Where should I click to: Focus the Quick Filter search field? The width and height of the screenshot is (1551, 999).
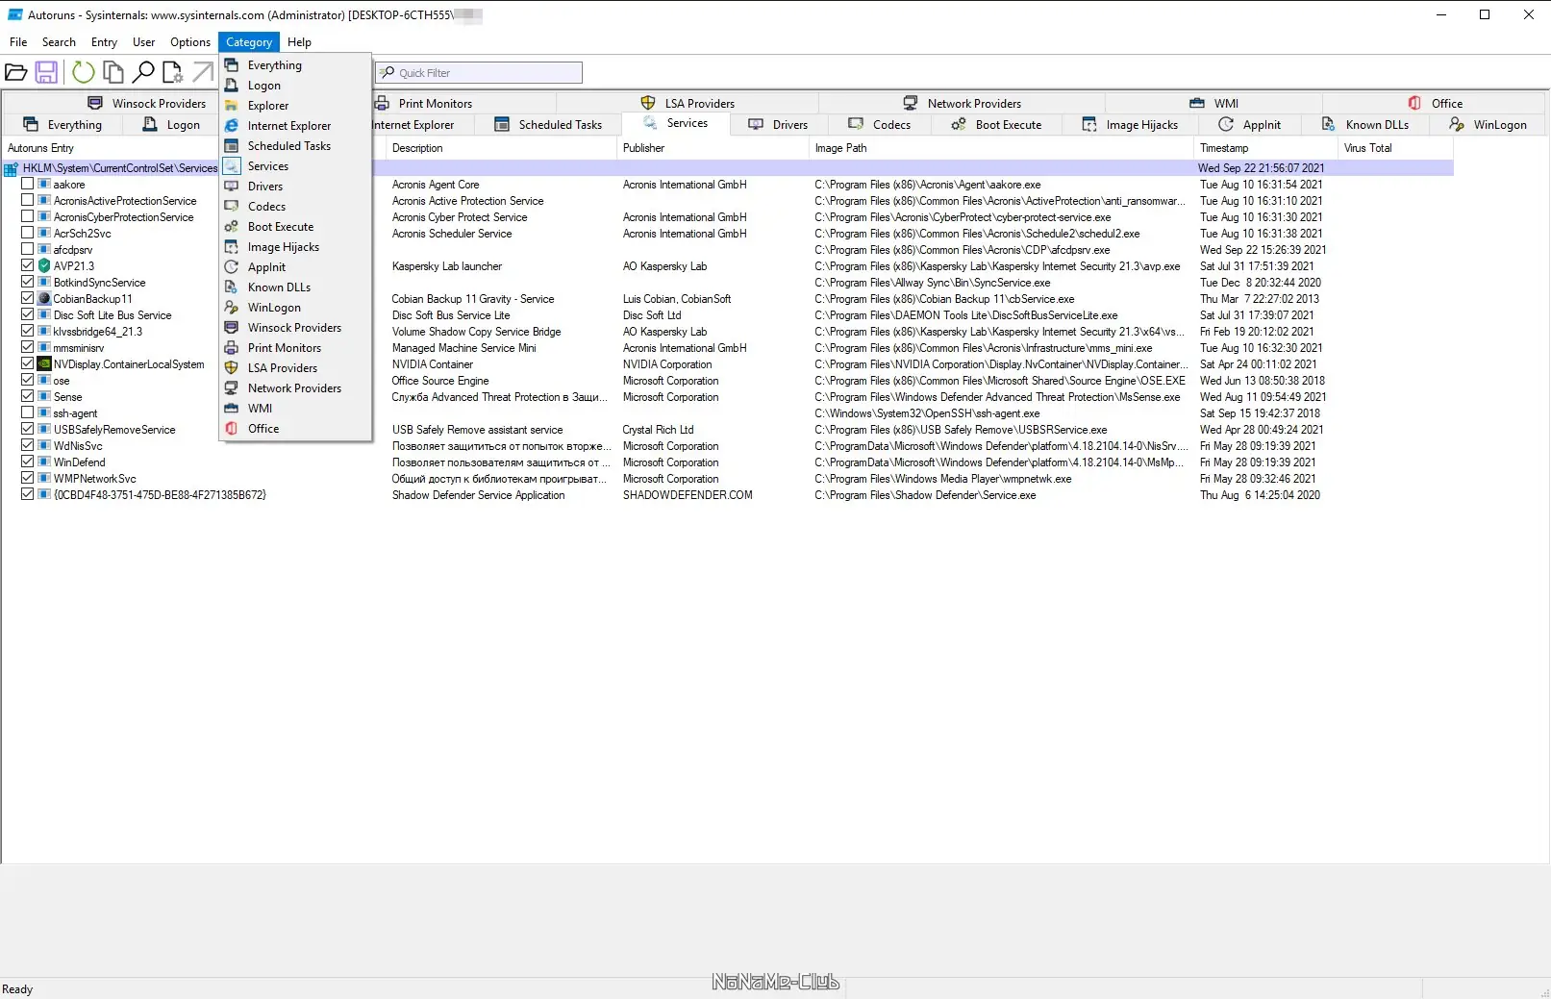479,73
